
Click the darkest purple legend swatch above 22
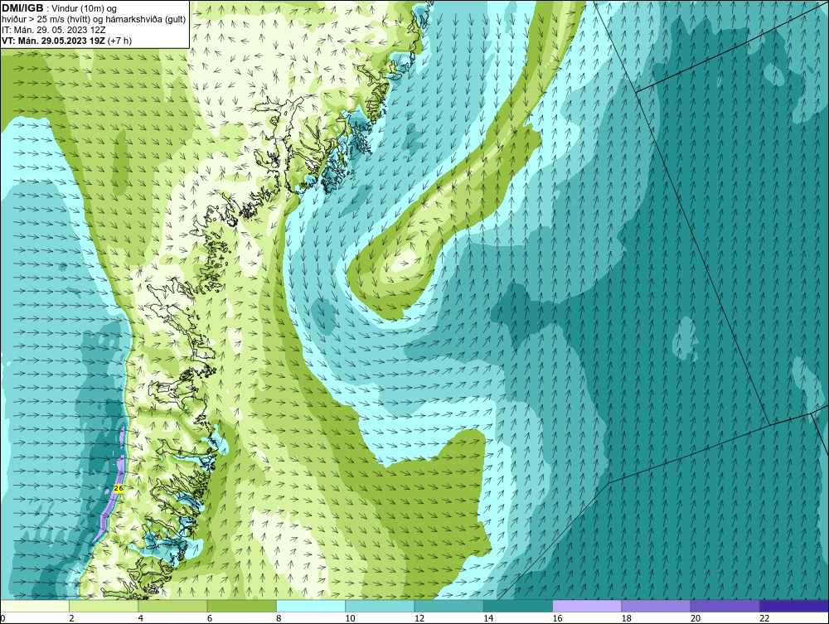point(794,606)
